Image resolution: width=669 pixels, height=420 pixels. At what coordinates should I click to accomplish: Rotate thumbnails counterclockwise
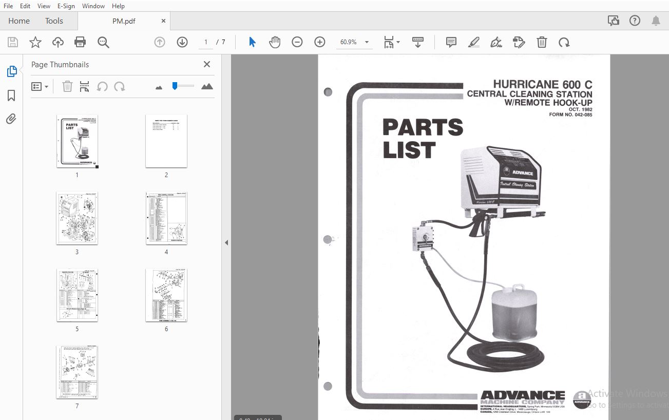click(102, 87)
